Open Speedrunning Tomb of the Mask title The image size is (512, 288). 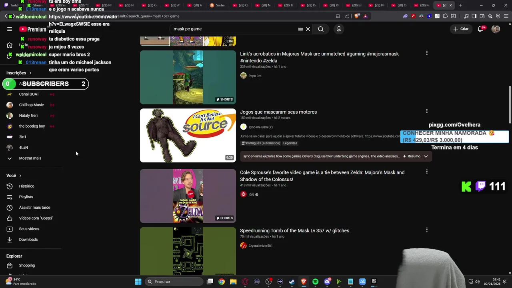pyautogui.click(x=295, y=231)
